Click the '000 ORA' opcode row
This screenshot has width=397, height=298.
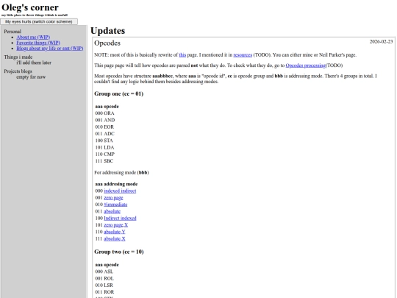[x=105, y=113]
